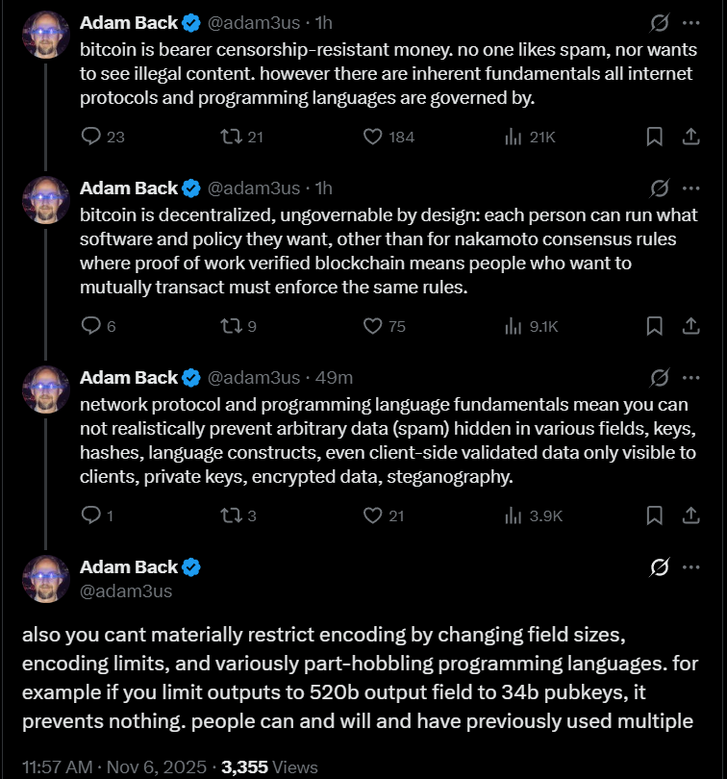This screenshot has height=779, width=727.
Task: Open Adam Back's avatar on bottom tweet
Action: (x=46, y=579)
